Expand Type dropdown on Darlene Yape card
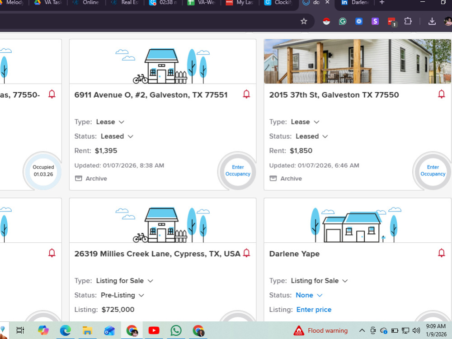 pyautogui.click(x=345, y=281)
